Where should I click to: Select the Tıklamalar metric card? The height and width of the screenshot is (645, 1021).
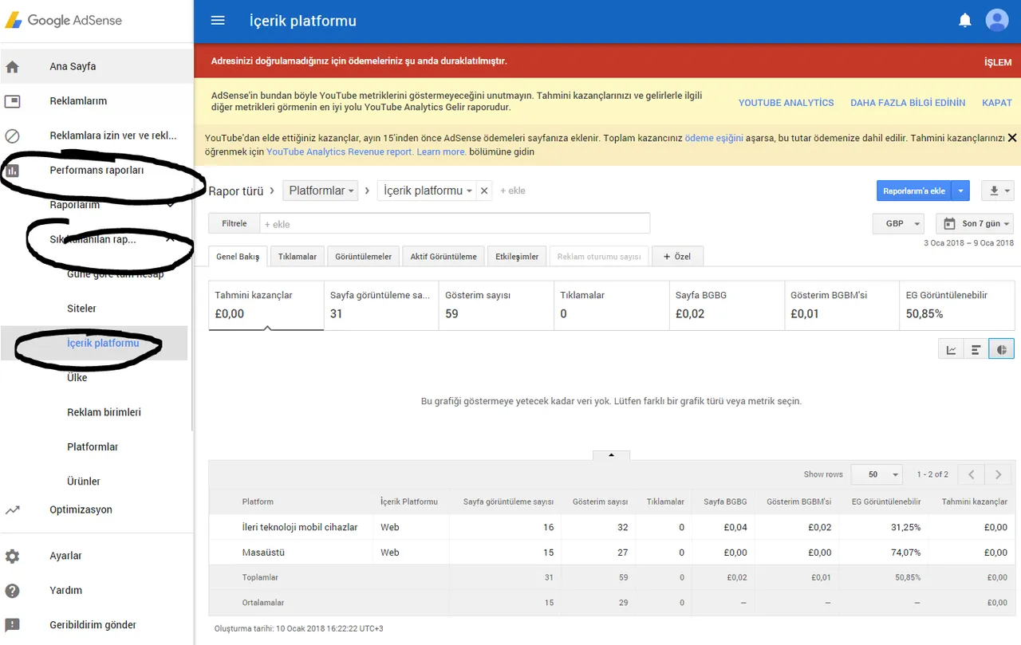point(612,305)
